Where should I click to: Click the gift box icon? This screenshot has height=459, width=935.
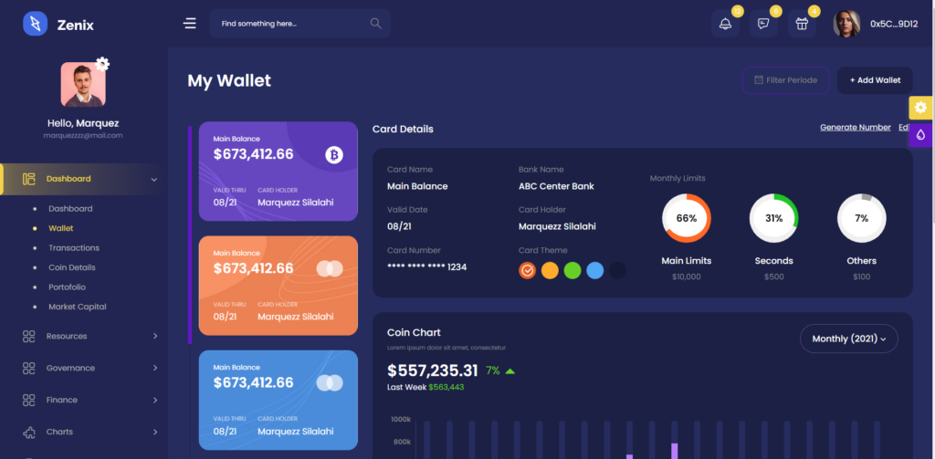pos(802,24)
